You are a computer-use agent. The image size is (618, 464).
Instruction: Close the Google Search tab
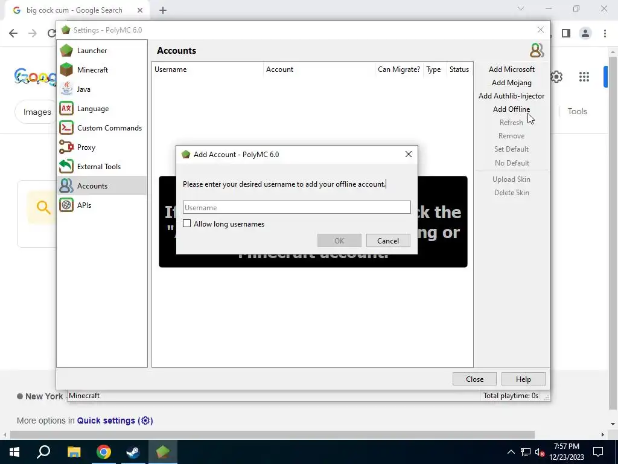pos(140,10)
